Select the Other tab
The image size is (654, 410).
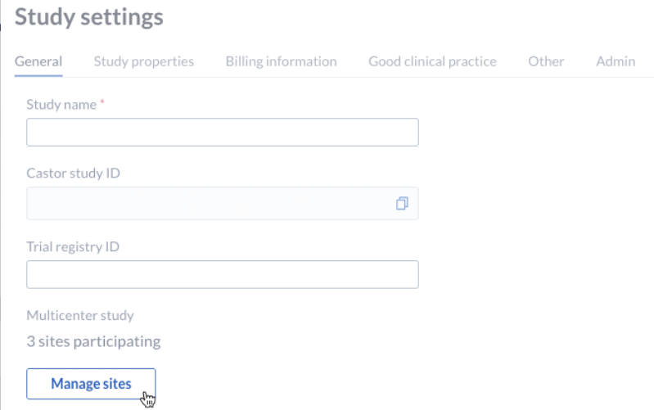coord(546,61)
